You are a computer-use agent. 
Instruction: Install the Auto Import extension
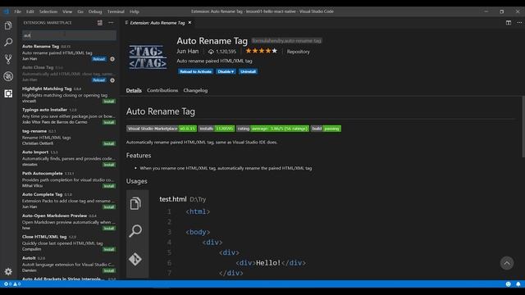(109, 165)
